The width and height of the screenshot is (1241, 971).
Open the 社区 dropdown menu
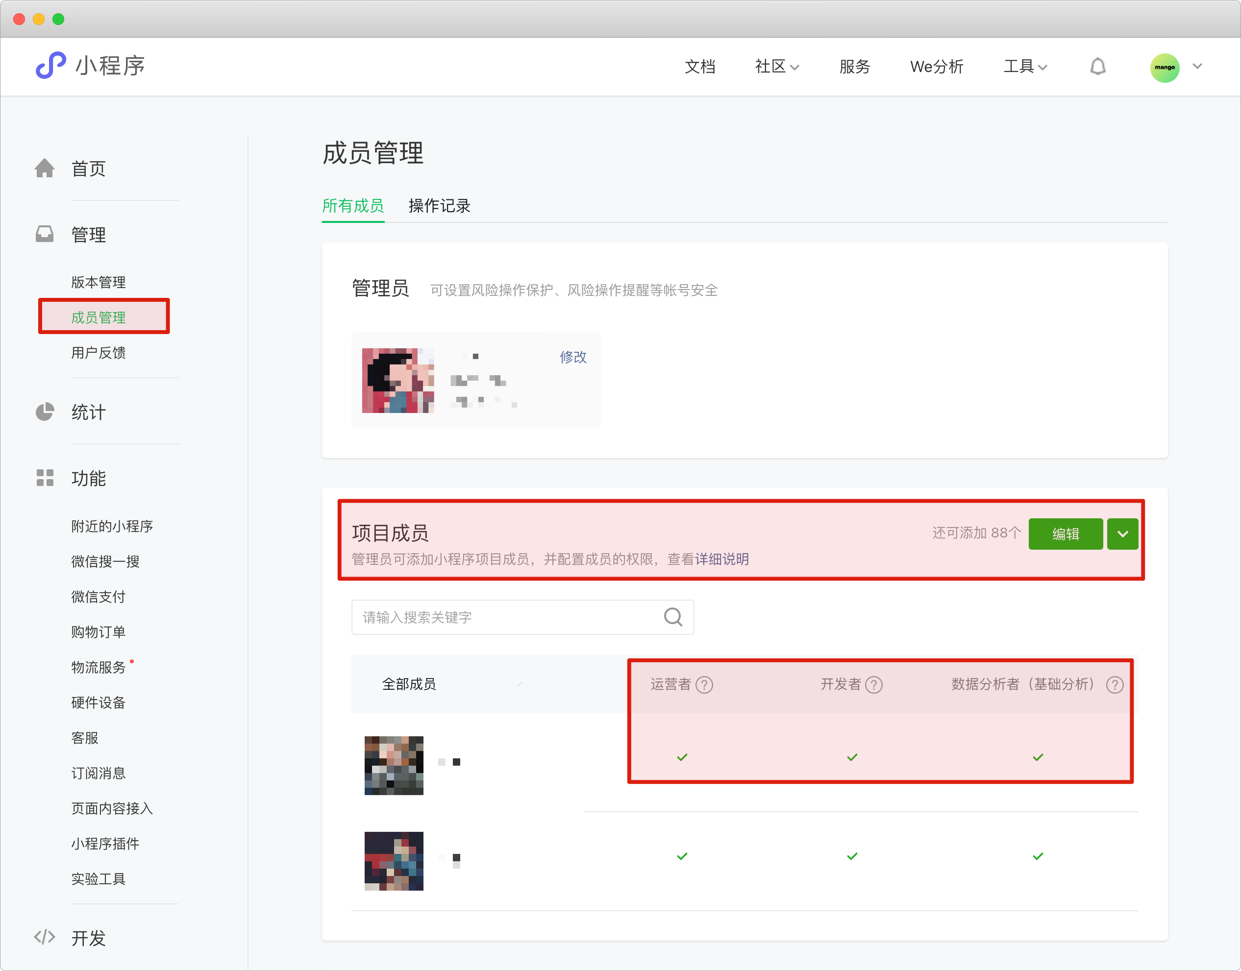click(x=777, y=67)
